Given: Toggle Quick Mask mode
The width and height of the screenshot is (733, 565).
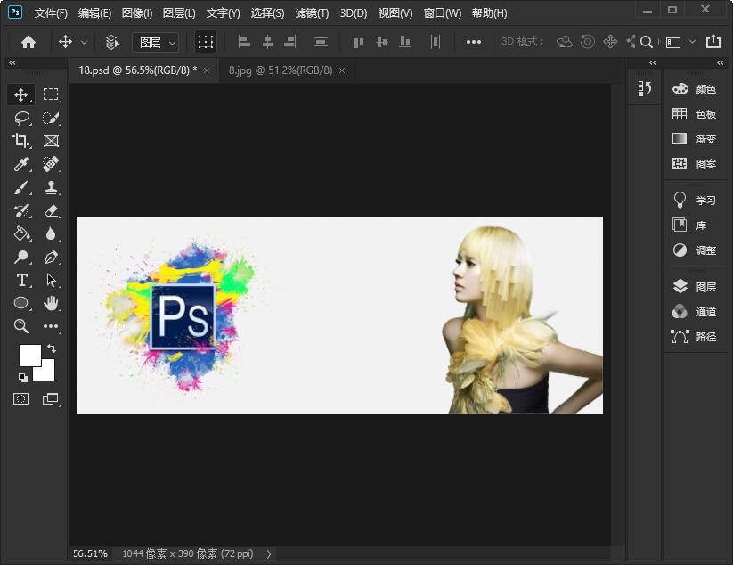Looking at the screenshot, I should coord(21,399).
